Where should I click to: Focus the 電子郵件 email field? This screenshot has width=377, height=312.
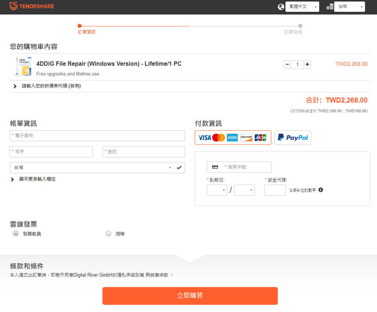point(98,136)
